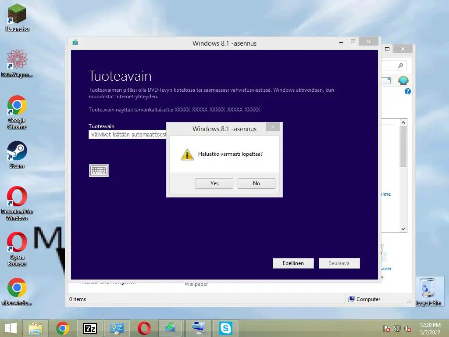Switch to Windows setup taskbar icon
The height and width of the screenshot is (337, 449).
point(171,328)
